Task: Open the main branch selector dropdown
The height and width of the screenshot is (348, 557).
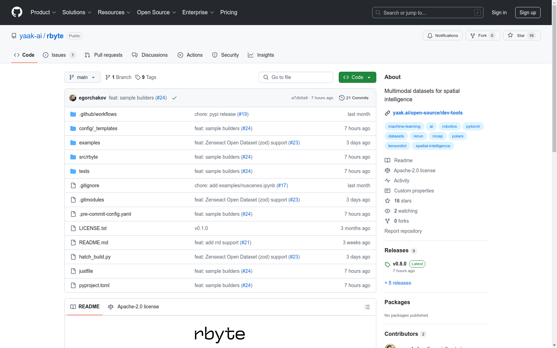Action: pos(83,77)
